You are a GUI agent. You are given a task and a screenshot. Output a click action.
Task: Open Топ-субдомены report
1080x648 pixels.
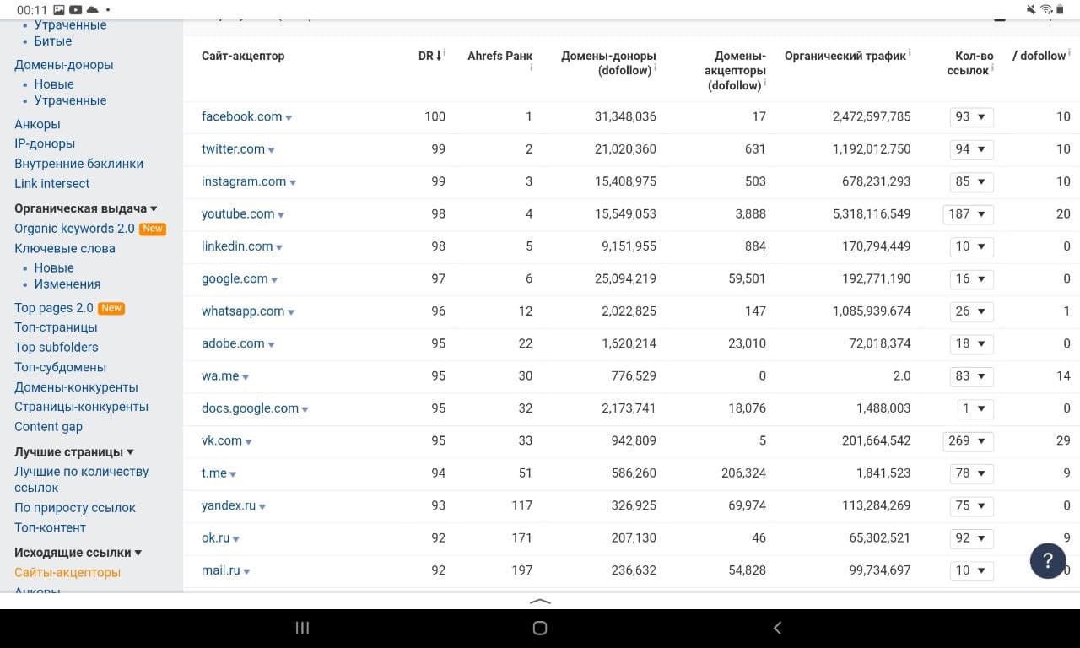tap(60, 367)
